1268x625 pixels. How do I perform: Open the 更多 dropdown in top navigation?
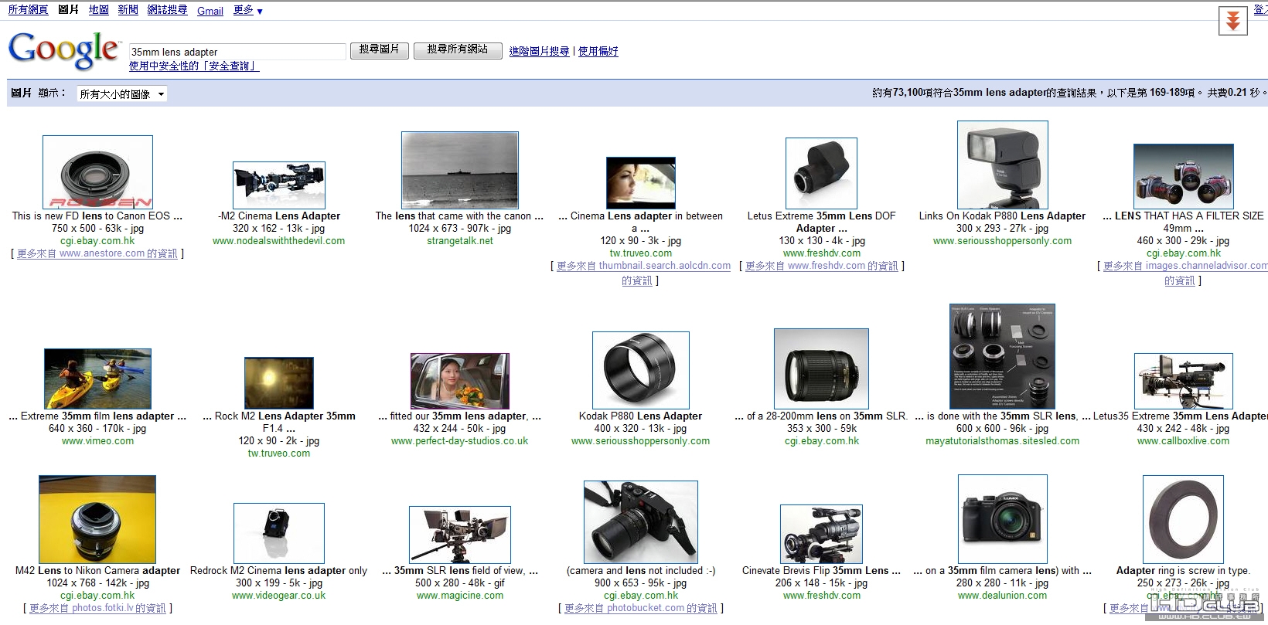(x=248, y=10)
